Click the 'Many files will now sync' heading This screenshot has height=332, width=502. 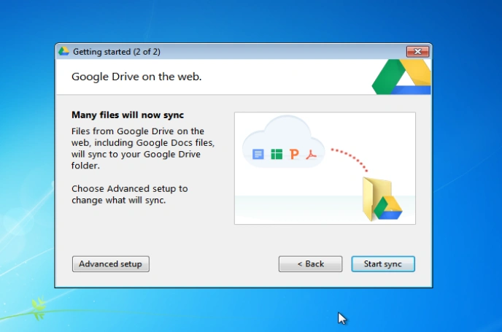128,115
